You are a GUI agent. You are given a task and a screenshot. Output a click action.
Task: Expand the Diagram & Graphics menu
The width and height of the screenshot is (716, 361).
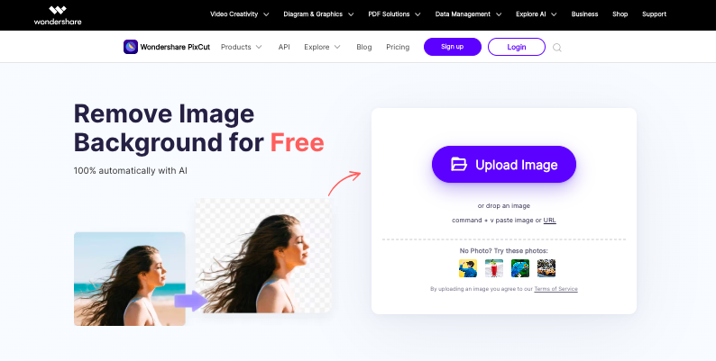tap(318, 14)
